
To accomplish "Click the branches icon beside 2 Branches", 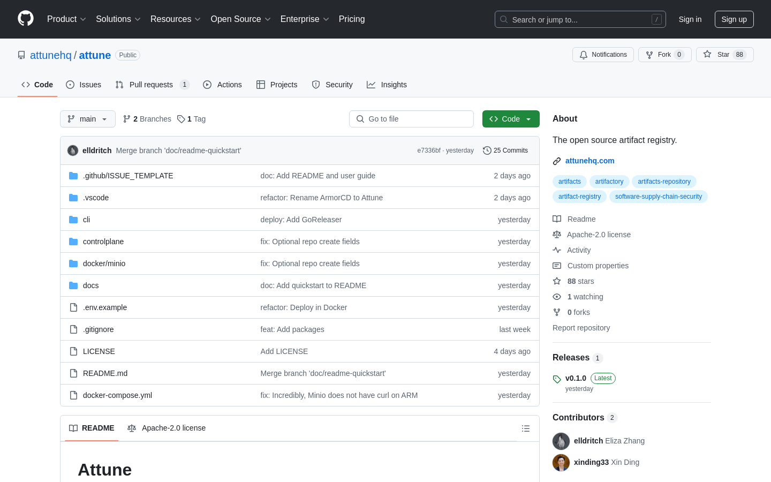I will [127, 119].
